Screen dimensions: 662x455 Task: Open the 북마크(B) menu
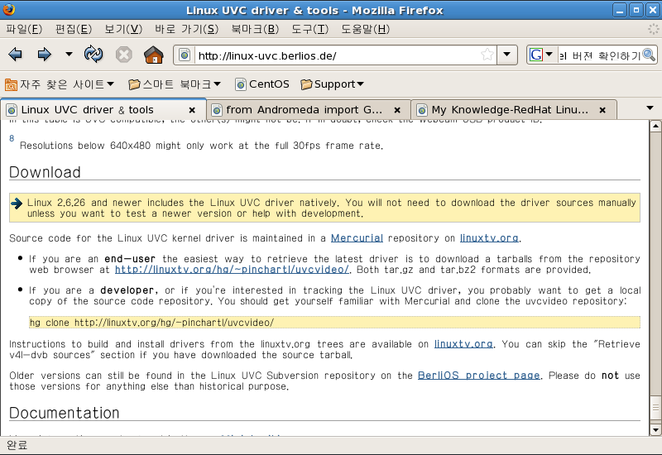tap(255, 29)
